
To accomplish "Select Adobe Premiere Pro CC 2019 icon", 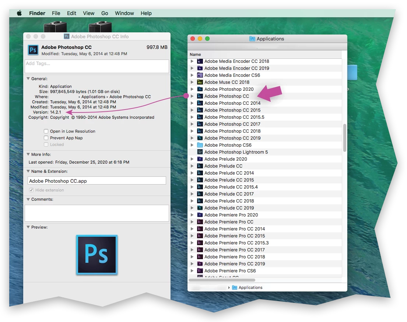I will (x=200, y=264).
